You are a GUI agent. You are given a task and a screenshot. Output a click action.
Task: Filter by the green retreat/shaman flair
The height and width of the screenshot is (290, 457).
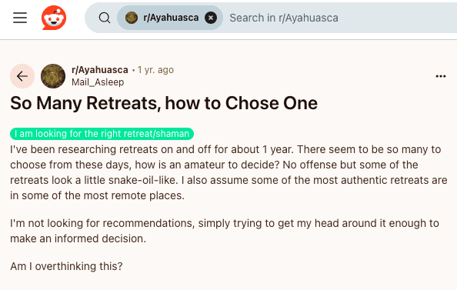[102, 134]
